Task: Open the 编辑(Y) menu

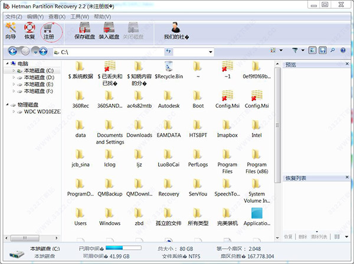Action: tap(35, 16)
